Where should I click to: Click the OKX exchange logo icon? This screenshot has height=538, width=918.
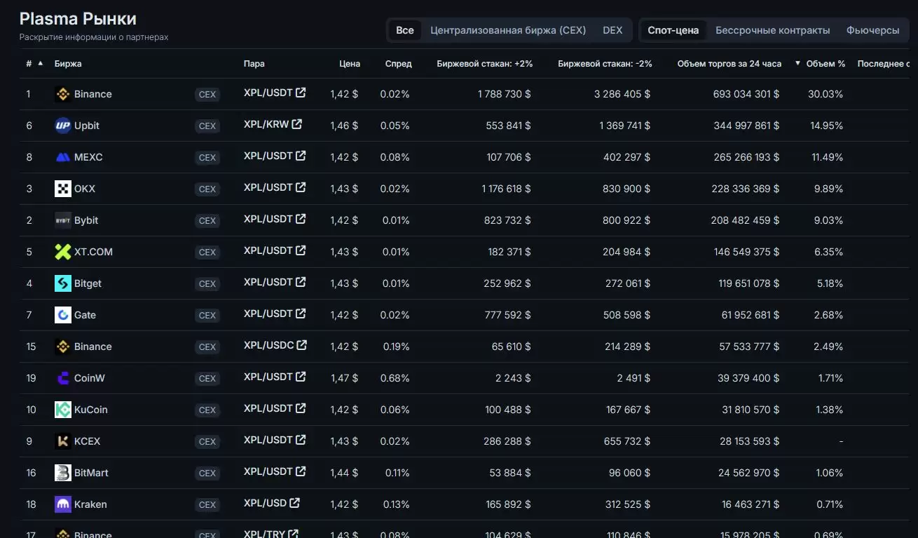[63, 189]
